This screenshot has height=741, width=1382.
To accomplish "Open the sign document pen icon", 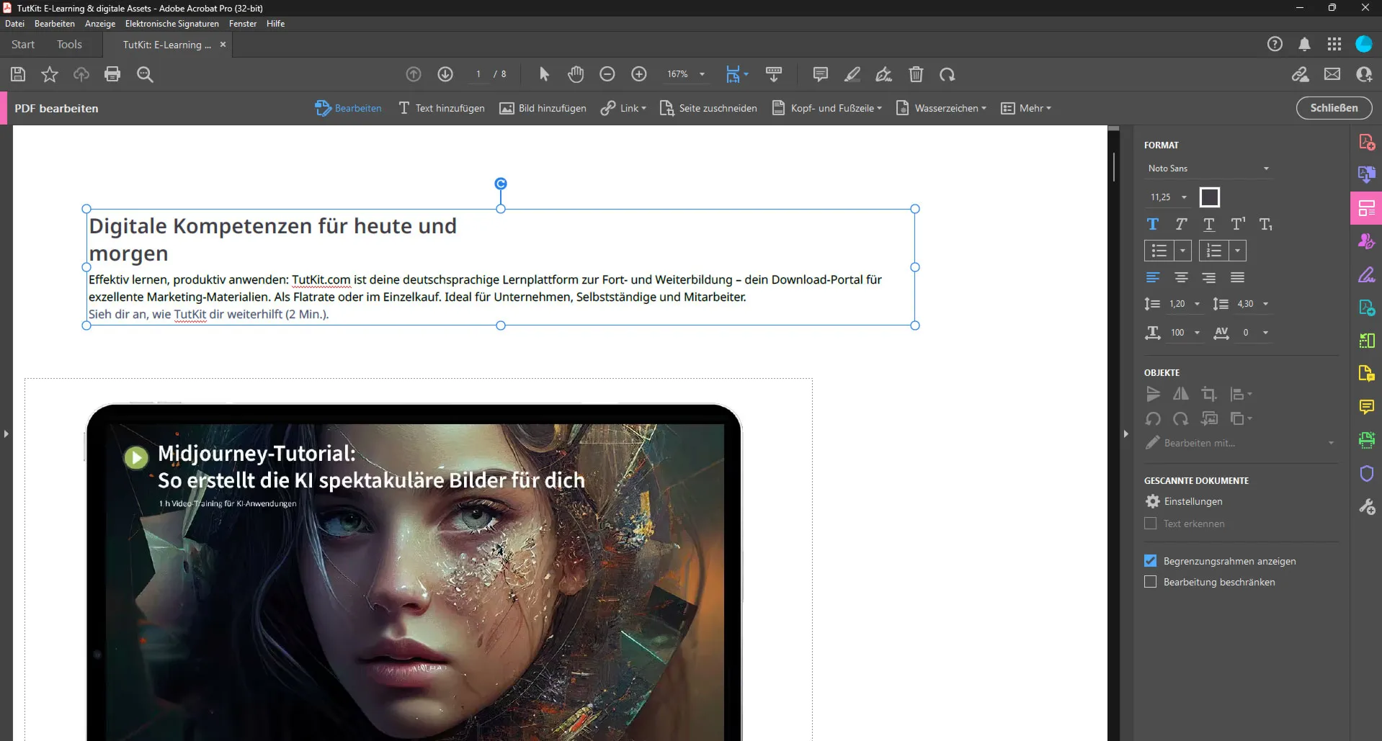I will 884,74.
